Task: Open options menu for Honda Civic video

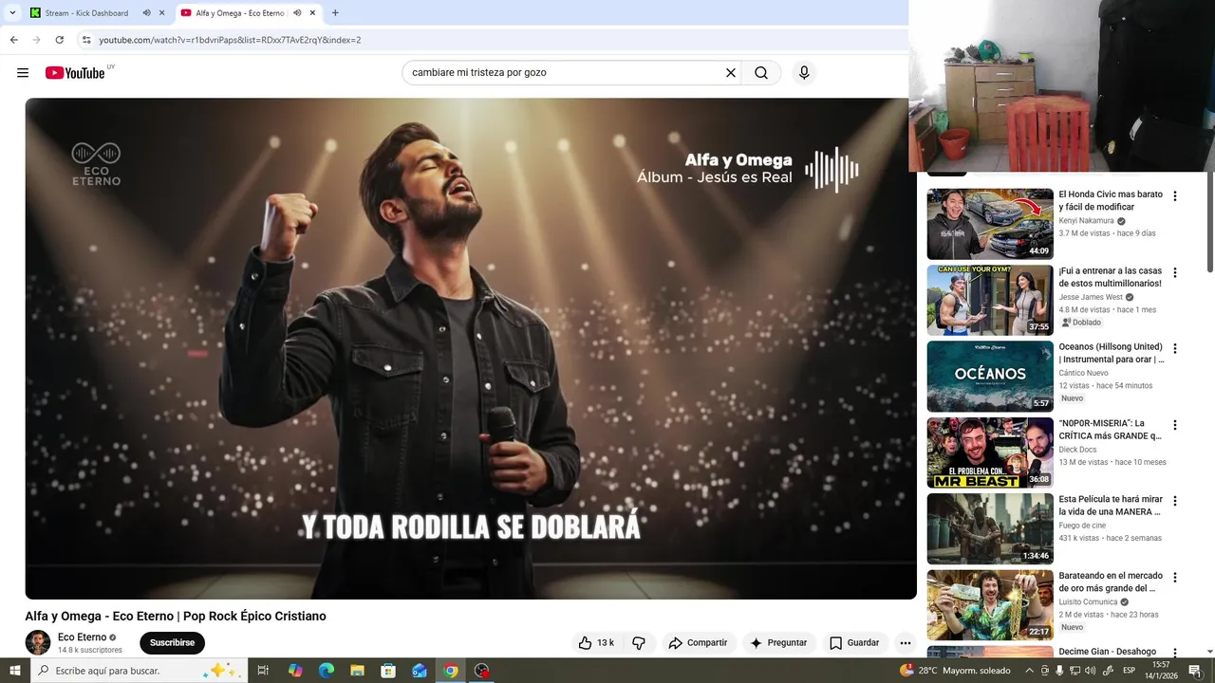Action: [x=1175, y=196]
